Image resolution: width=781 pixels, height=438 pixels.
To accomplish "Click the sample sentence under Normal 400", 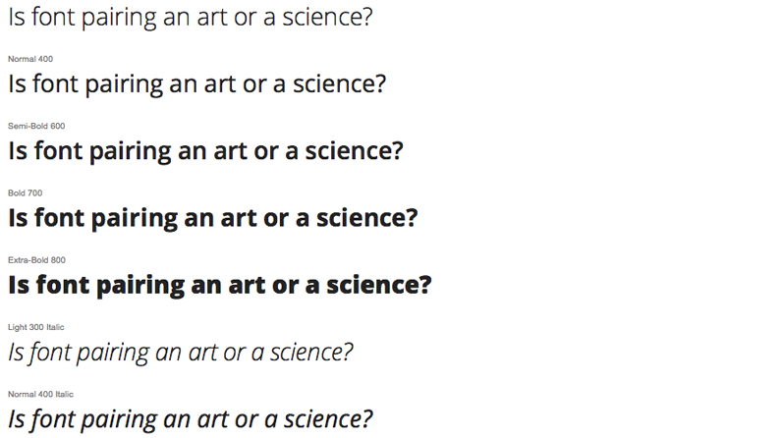I will 197,84.
